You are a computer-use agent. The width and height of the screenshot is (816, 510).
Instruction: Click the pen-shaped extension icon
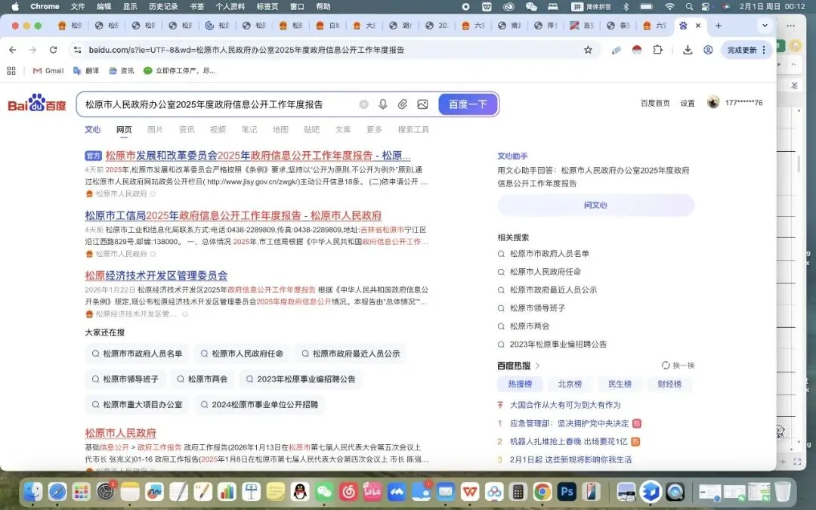pyautogui.click(x=617, y=50)
